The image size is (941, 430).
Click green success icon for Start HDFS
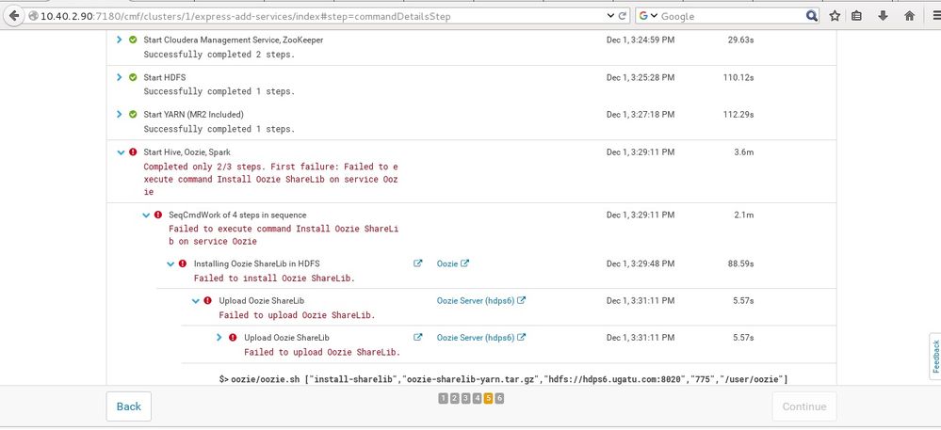pyautogui.click(x=133, y=77)
